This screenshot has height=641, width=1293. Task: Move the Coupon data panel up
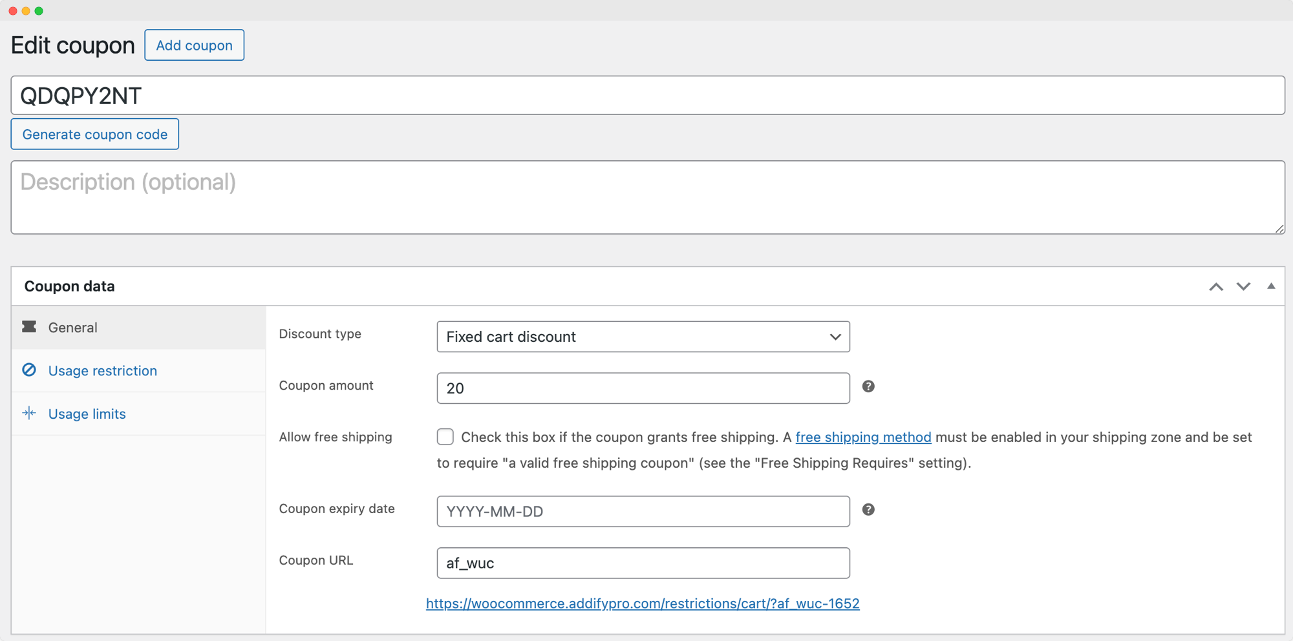click(x=1217, y=286)
